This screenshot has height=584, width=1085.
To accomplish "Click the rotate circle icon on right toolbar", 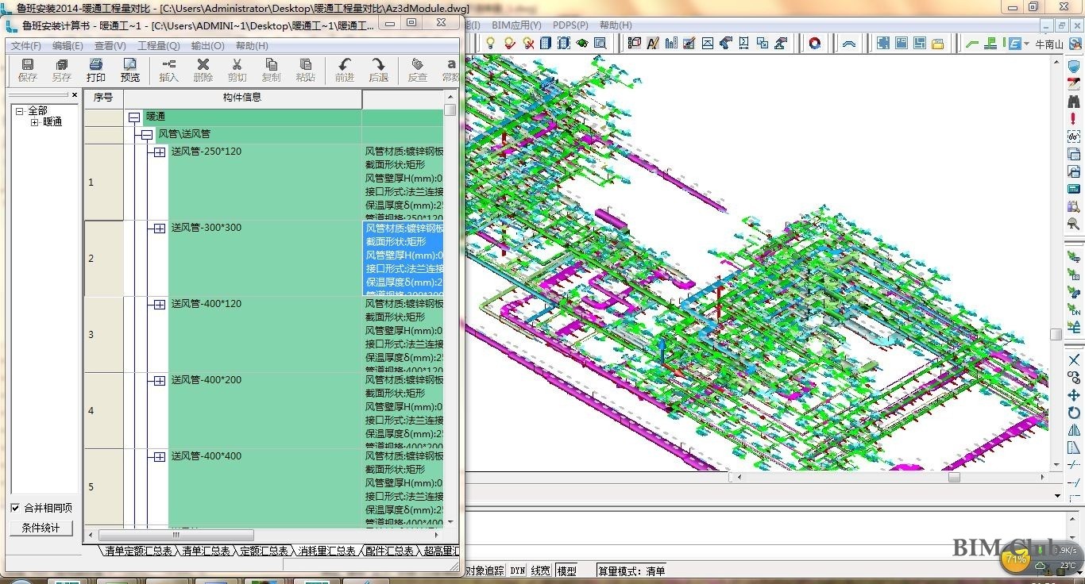I will click(1074, 412).
